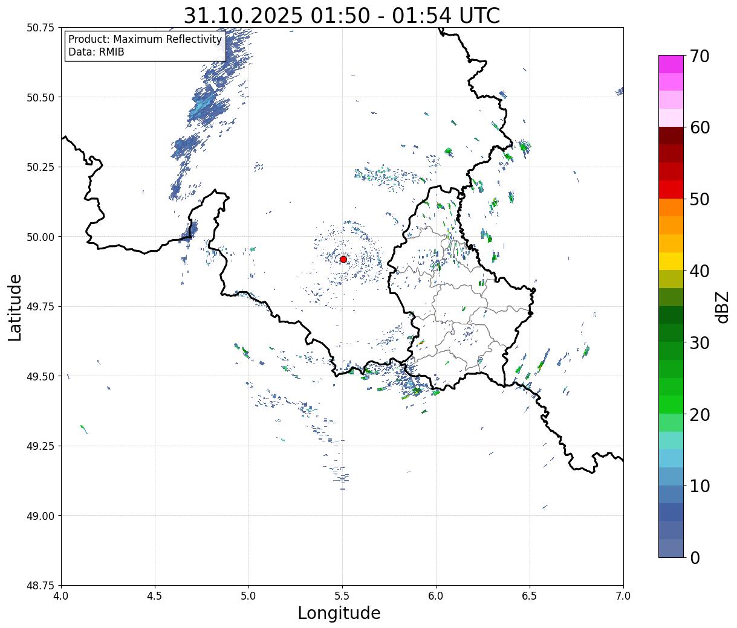Click the longitude tick label 4.5
This screenshot has height=628, width=737.
[x=155, y=596]
